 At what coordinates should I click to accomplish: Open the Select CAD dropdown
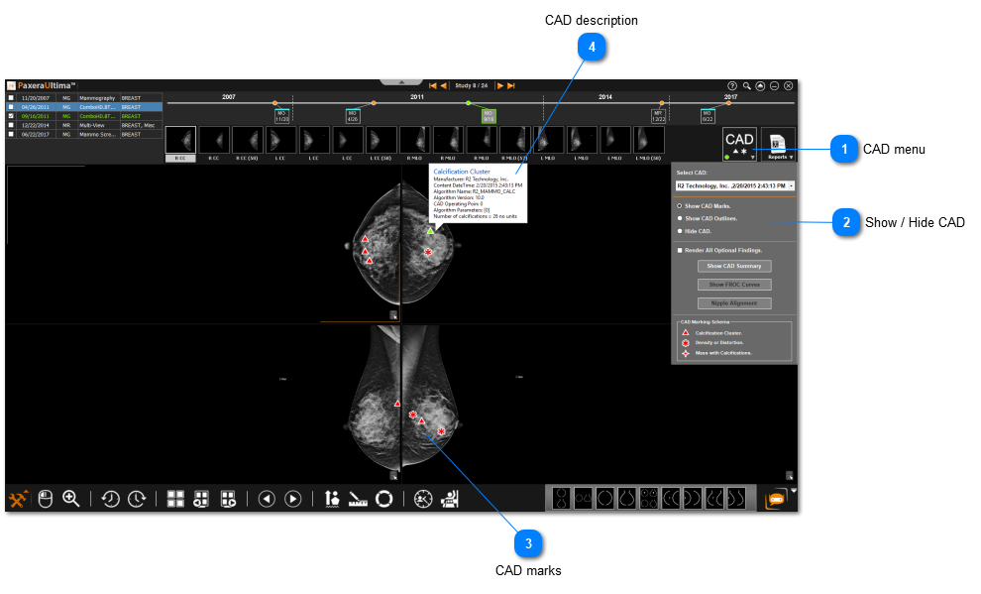[735, 185]
